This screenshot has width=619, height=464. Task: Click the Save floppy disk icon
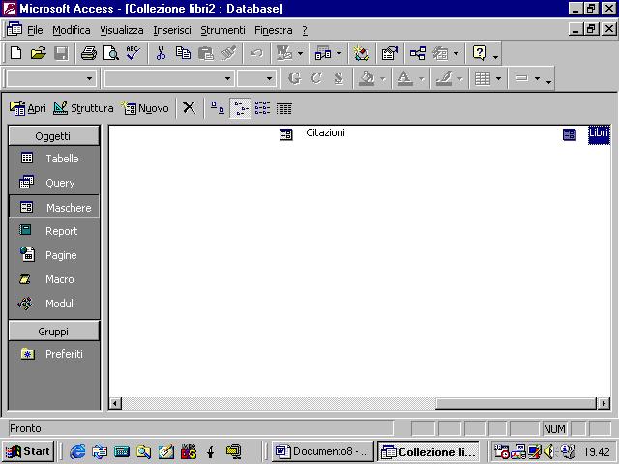[x=61, y=53]
